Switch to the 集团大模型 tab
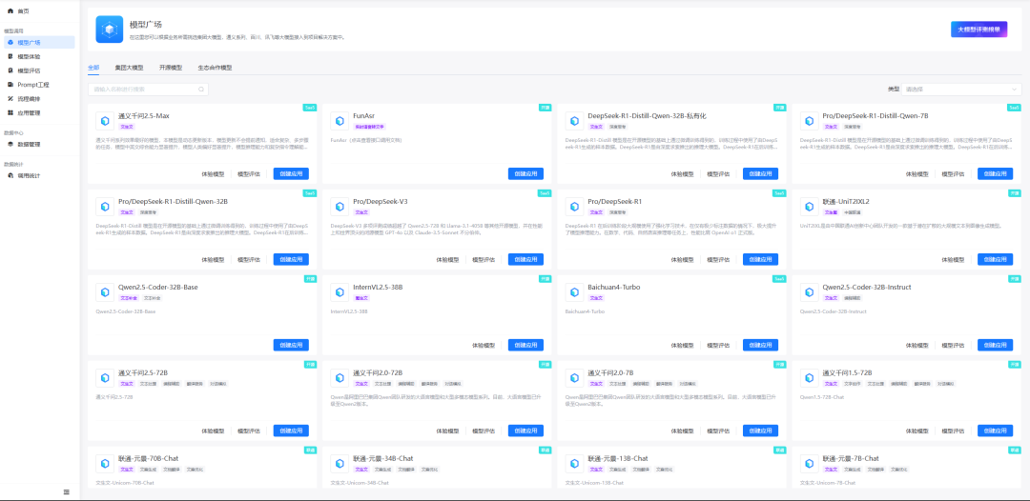 [129, 68]
